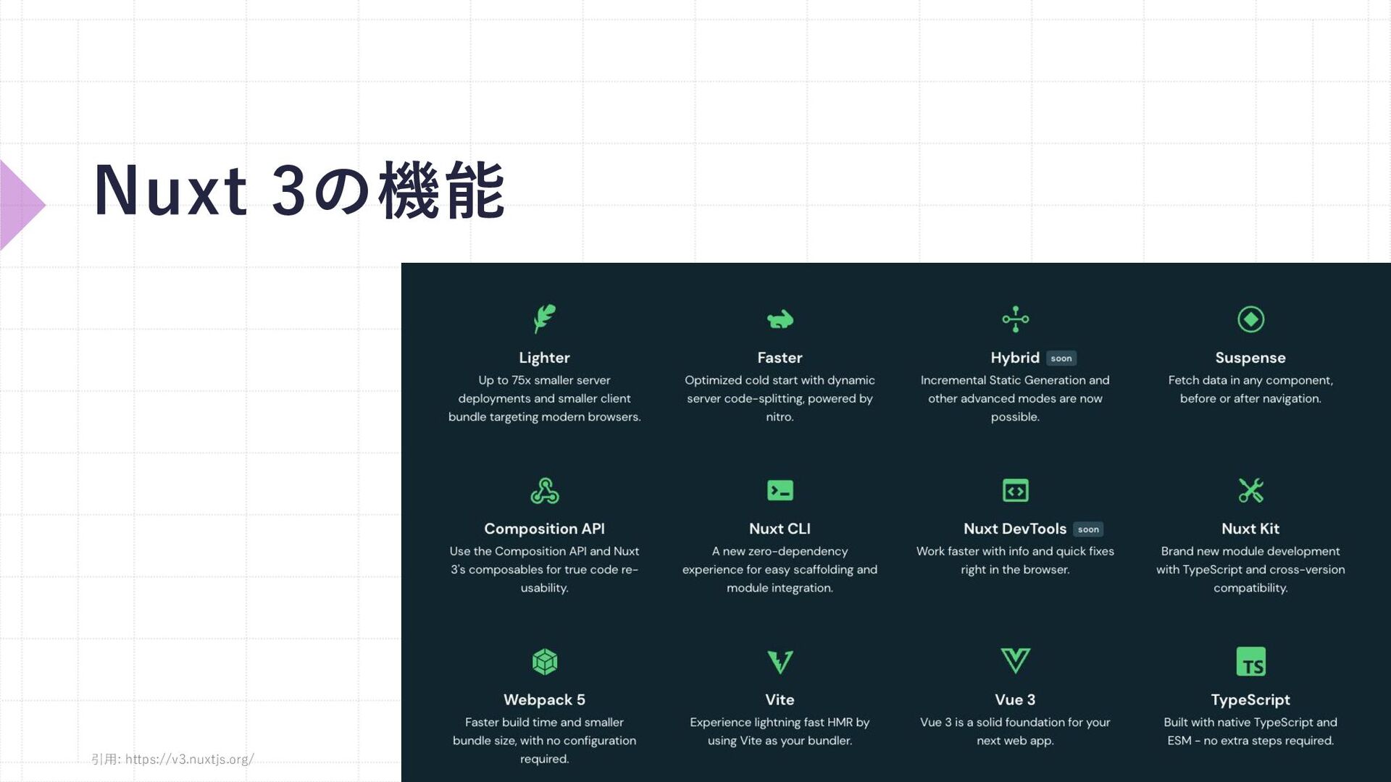Click 'Experience lightning fast HMR by' text
The height and width of the screenshot is (782, 1391).
pos(780,731)
